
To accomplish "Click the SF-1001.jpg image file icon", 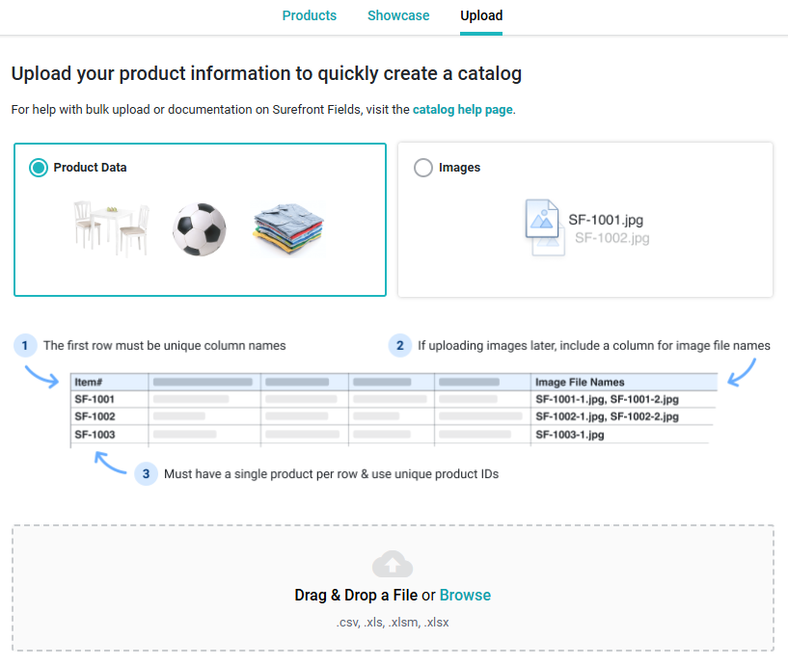I will click(x=542, y=219).
